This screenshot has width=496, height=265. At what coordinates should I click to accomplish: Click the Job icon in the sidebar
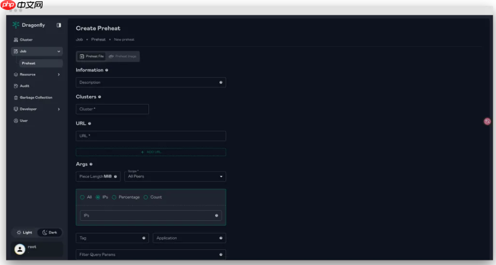(16, 51)
